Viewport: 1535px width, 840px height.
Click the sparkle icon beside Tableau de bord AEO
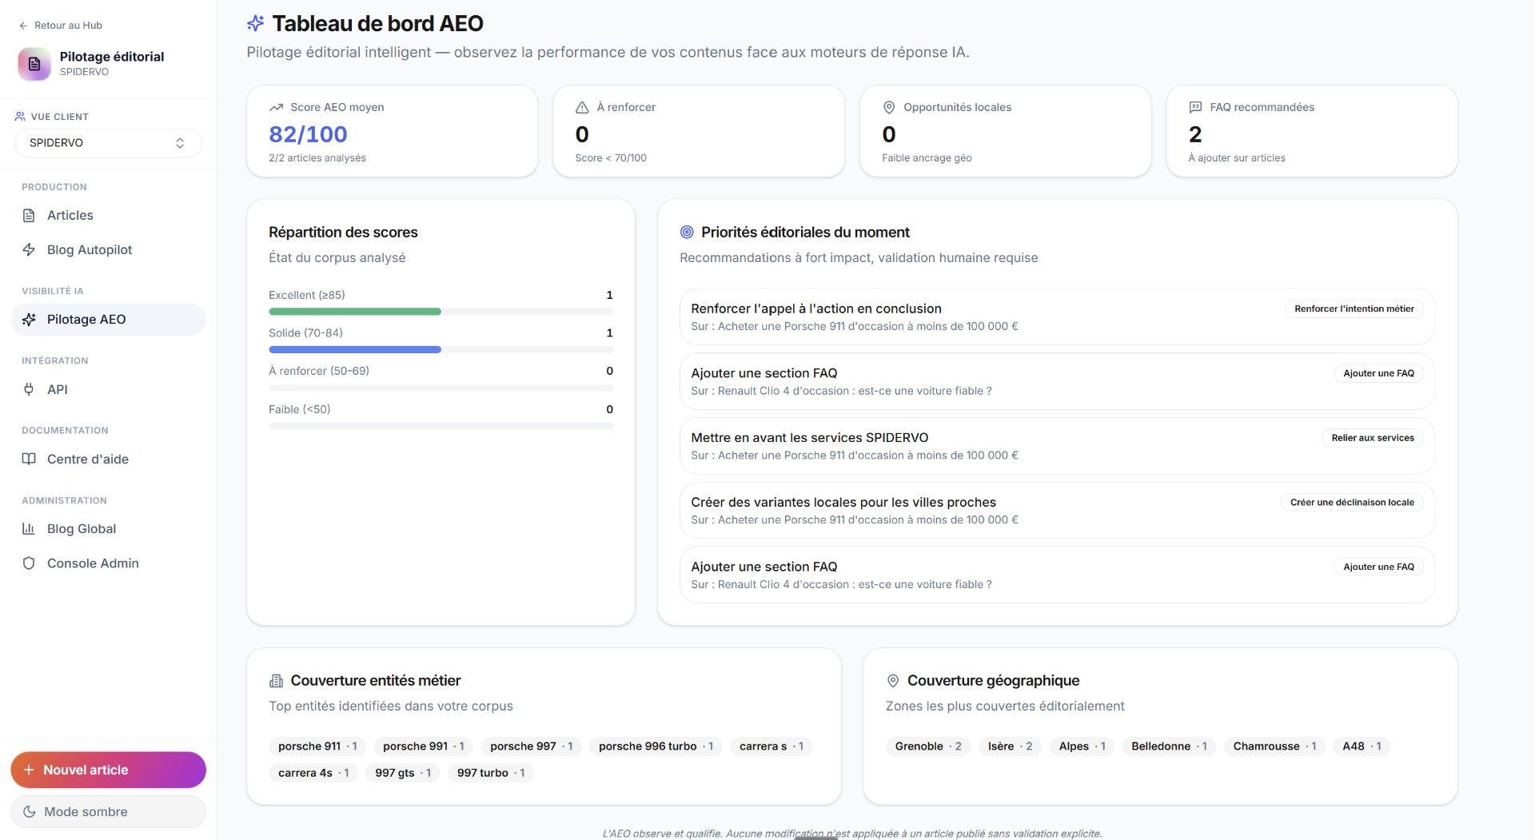click(256, 23)
